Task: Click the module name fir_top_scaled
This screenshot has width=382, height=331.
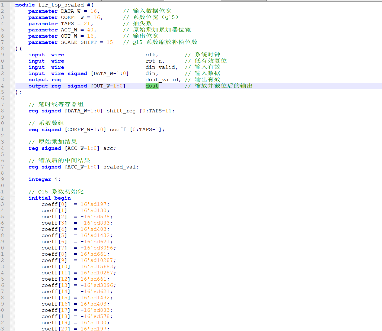Action: [x=61, y=5]
